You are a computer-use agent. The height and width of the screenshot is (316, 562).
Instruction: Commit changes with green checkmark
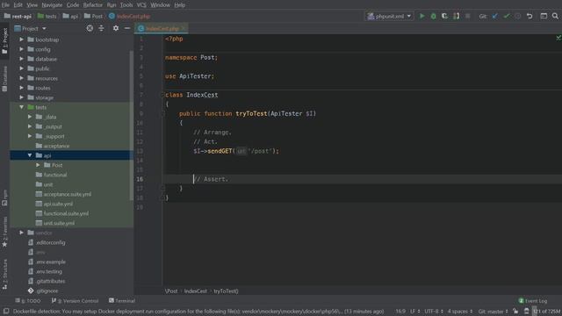click(507, 16)
